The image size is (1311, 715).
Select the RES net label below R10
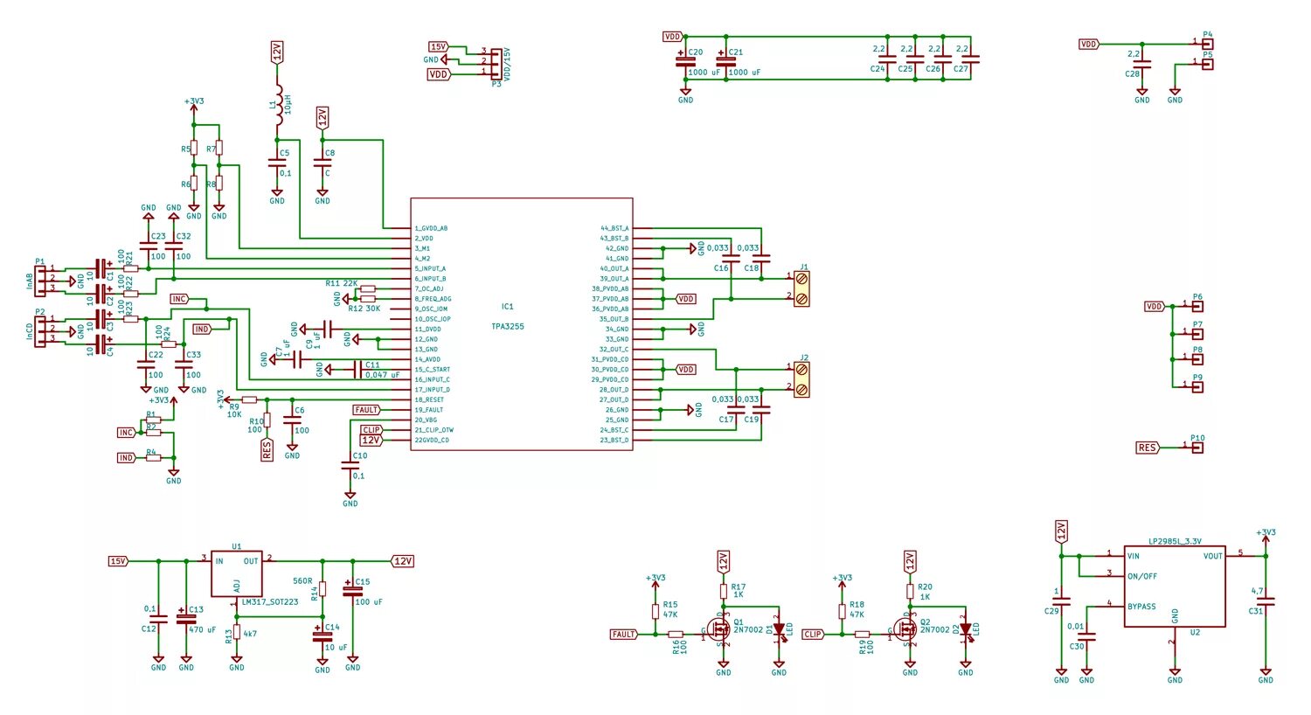coord(267,450)
